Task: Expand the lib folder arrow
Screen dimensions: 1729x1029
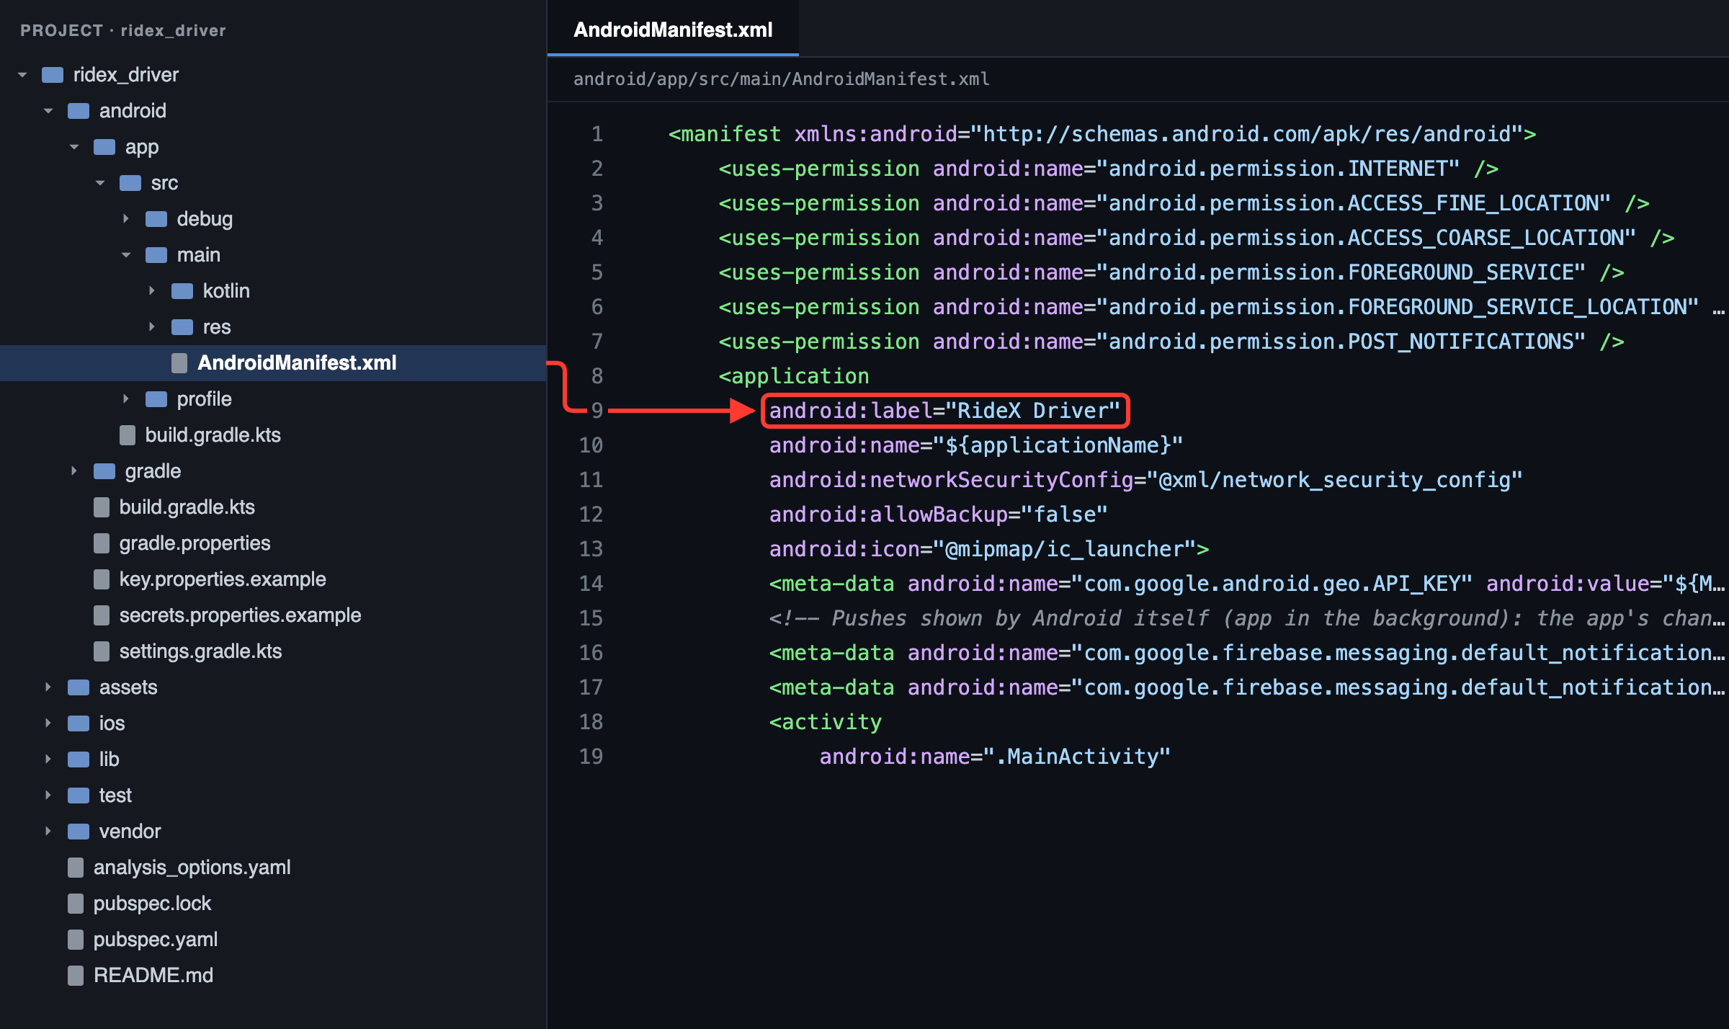Action: click(x=48, y=759)
